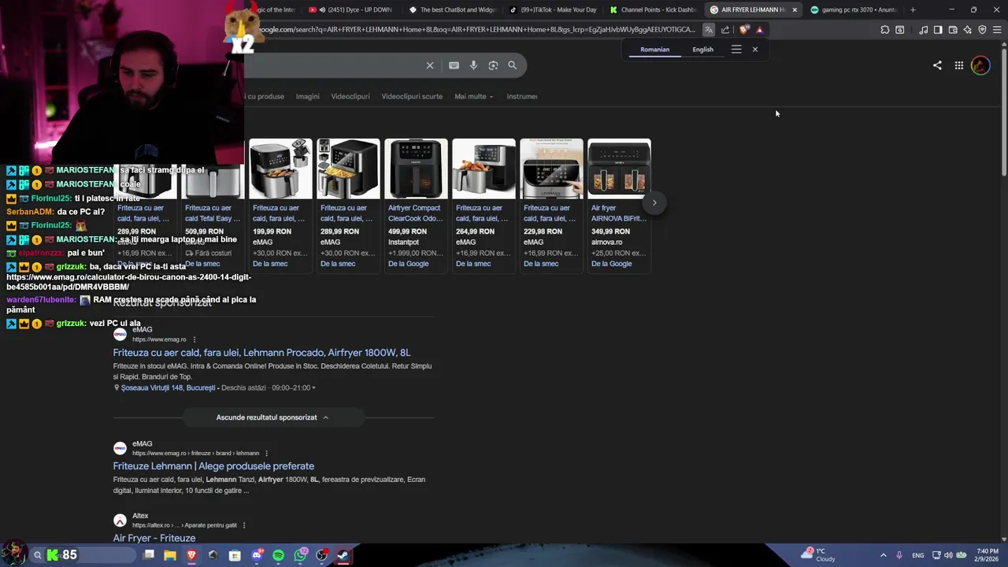Click the page translate icon in address bar

pos(709,30)
